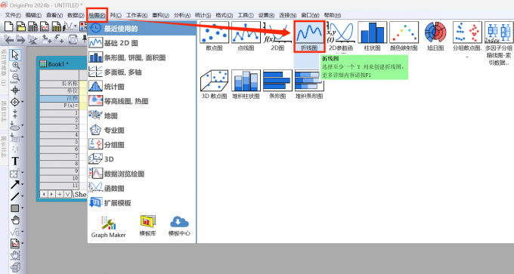
Task: Click the New Matrix toolbar icon
Action: (57, 26)
